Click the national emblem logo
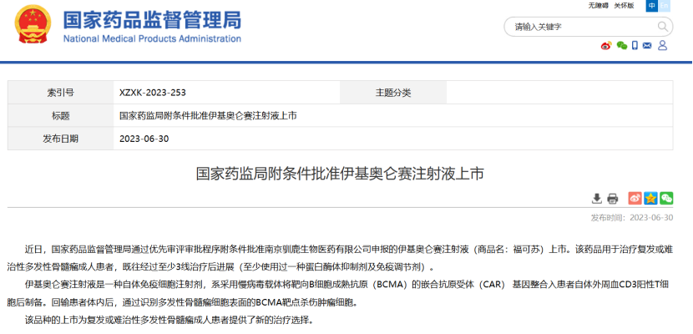This screenshot has height=334, width=693. pyautogui.click(x=33, y=24)
